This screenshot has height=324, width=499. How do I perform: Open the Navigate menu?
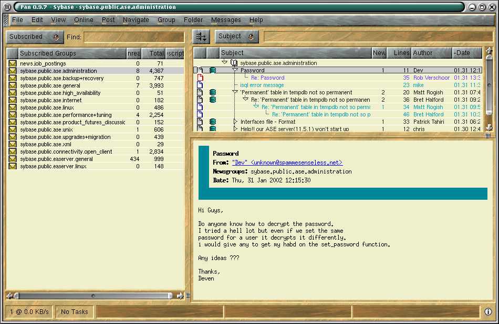(136, 20)
